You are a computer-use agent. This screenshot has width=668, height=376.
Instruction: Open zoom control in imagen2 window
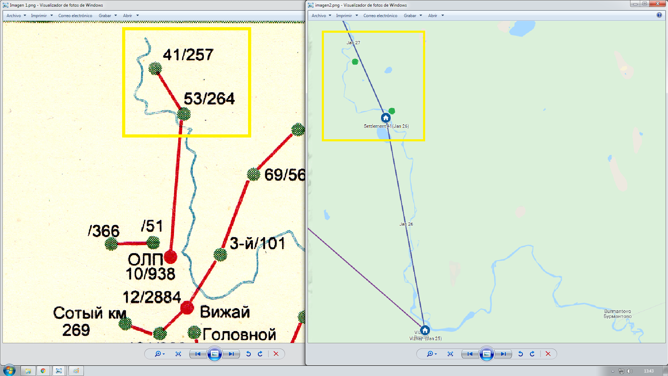(432, 354)
